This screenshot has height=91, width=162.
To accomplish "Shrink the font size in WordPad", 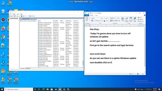I will tap(108, 18).
